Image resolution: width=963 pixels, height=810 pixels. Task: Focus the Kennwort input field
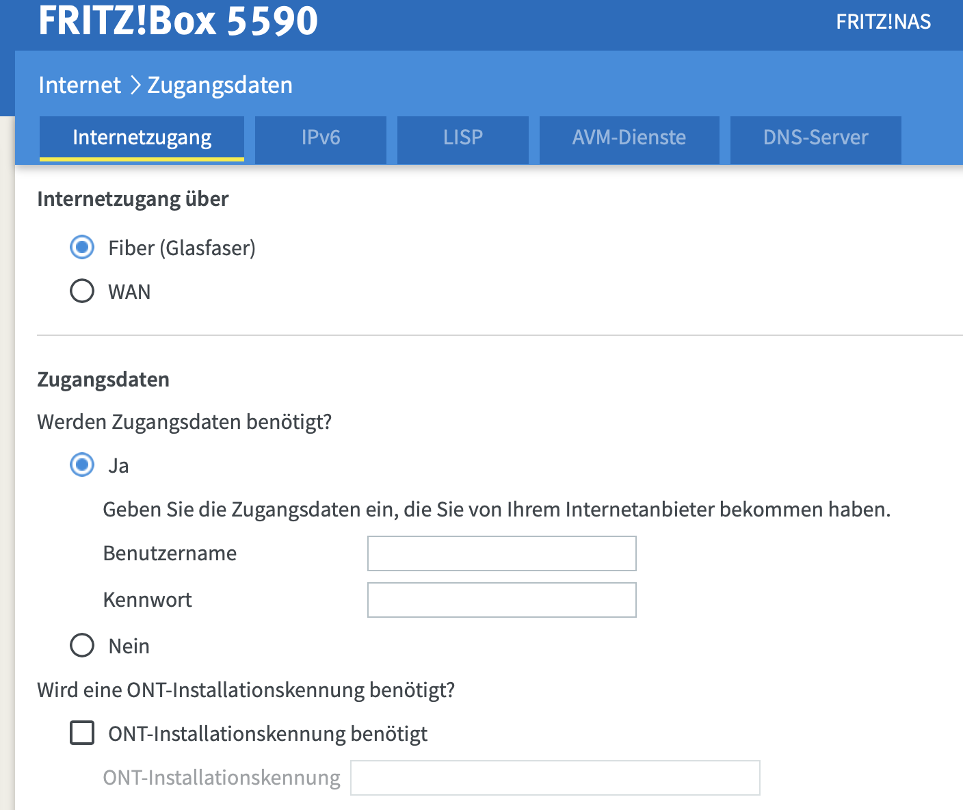[502, 600]
